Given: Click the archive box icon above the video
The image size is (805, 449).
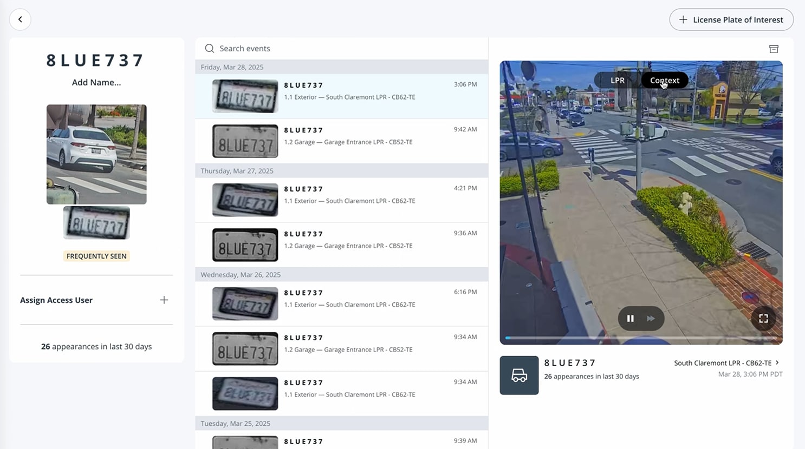Looking at the screenshot, I should [774, 49].
